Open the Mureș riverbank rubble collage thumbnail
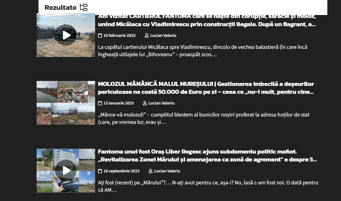Screen dimensions: 341x201 pos(66,103)
